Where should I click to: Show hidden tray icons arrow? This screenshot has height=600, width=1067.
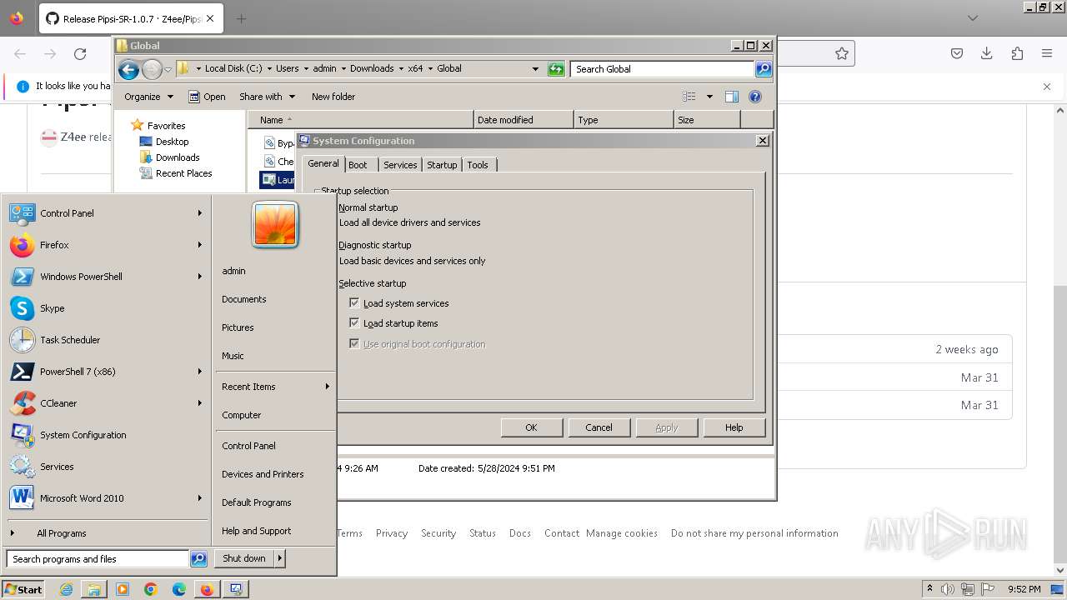(930, 588)
